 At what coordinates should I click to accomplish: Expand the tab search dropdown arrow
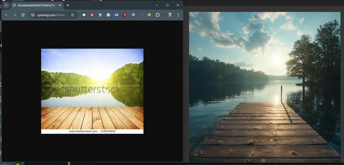(6, 5)
